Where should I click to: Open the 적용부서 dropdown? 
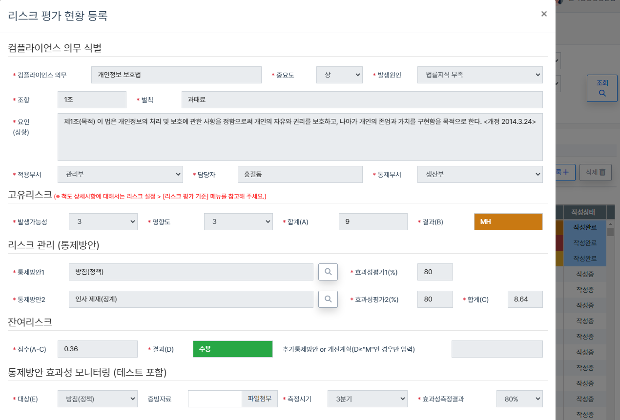coord(120,175)
